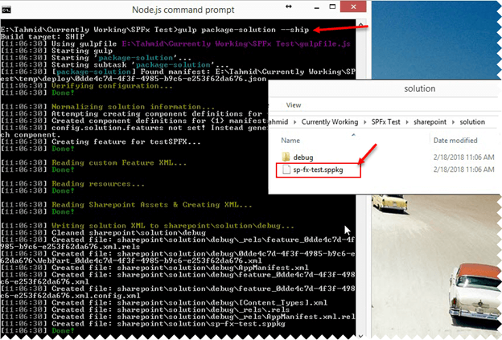
Task: Select sharepoint in the address breadcrumb
Action: coord(430,122)
